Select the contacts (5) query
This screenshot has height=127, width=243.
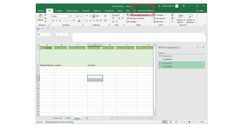tap(167, 56)
